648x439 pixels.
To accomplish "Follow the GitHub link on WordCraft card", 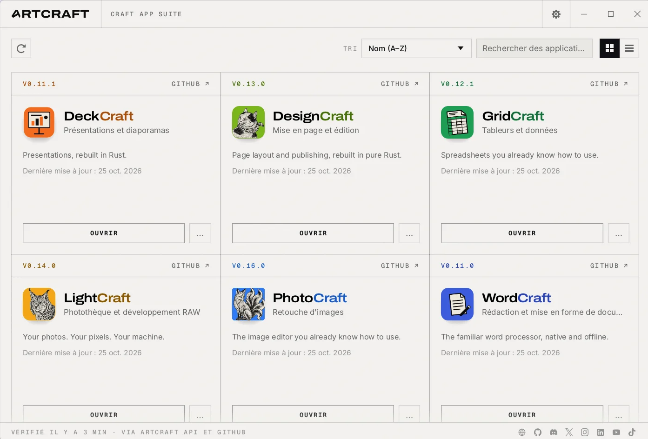I will pos(609,266).
